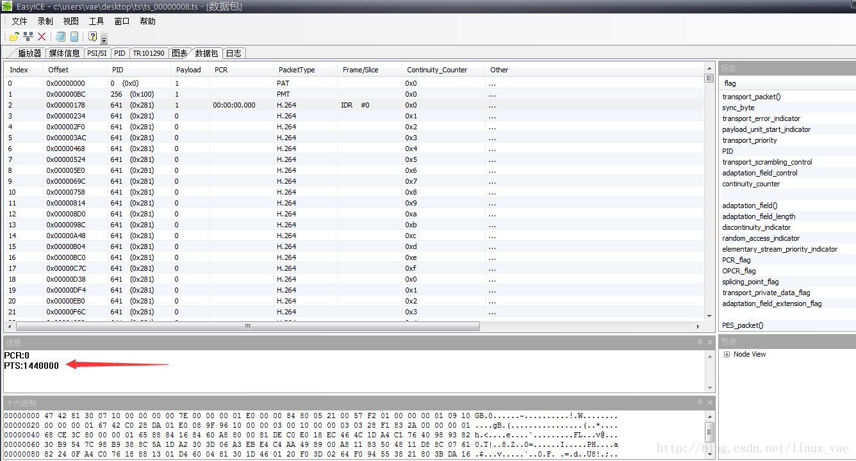The width and height of the screenshot is (856, 461).
Task: Select packet row with offset 0x00000D38
Action: tap(354, 279)
